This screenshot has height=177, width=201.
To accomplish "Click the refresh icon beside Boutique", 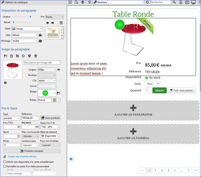I will click(147, 2).
